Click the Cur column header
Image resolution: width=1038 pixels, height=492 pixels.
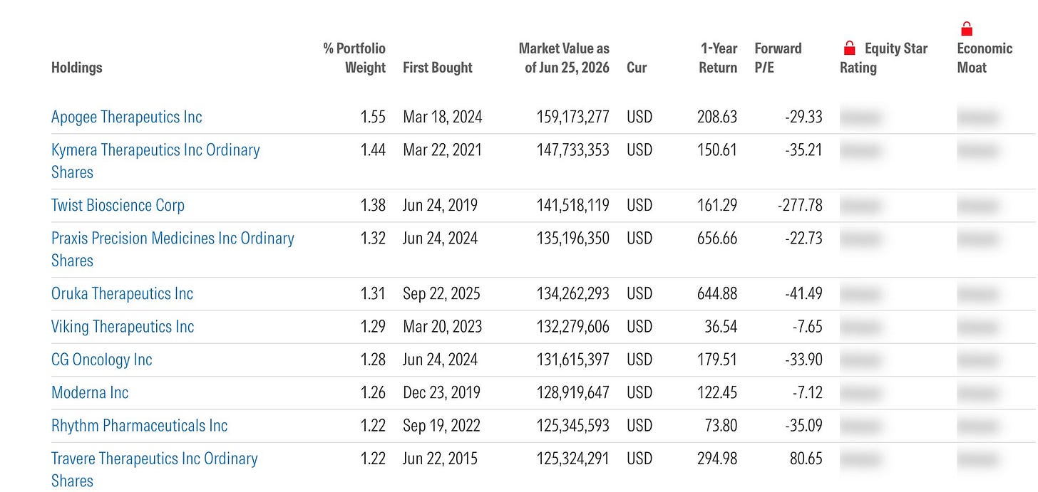(x=637, y=68)
